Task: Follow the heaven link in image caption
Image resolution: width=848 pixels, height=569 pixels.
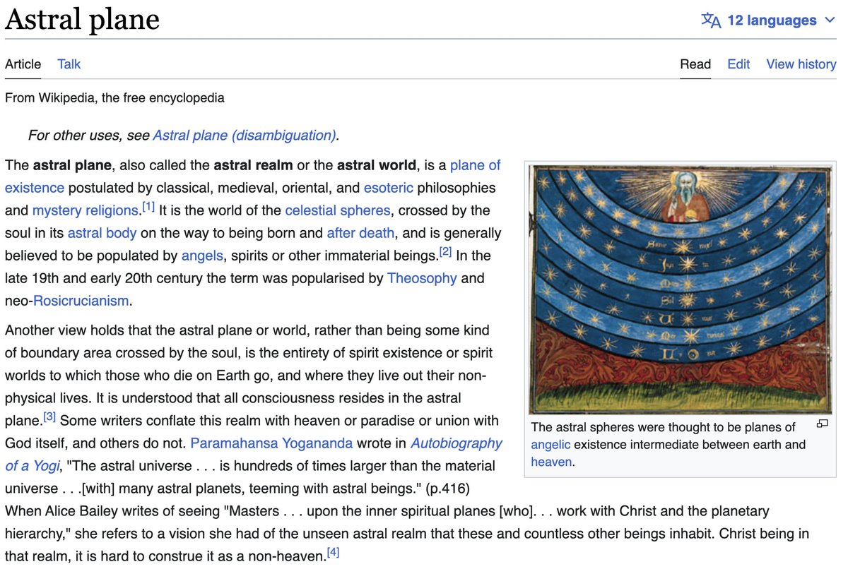Action: click(551, 462)
